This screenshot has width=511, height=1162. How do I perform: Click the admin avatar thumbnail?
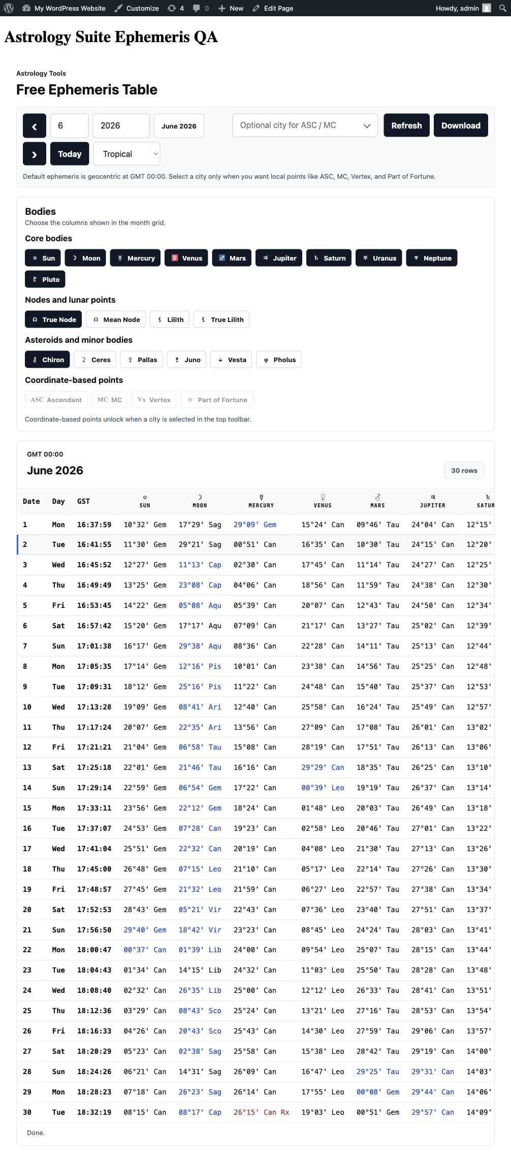(487, 8)
